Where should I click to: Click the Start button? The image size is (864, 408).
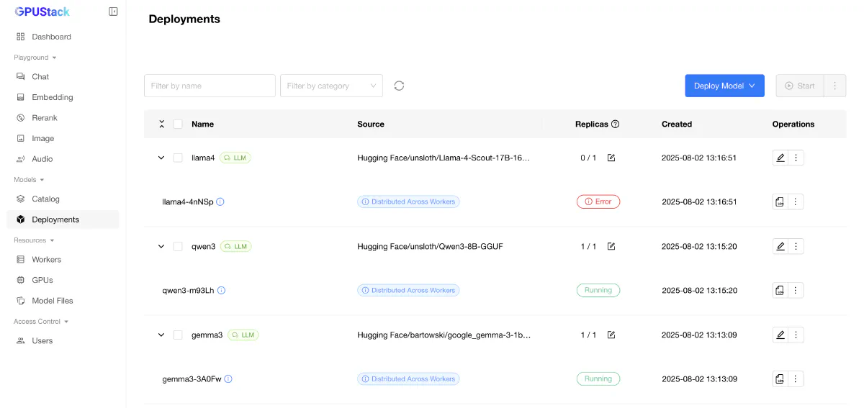click(799, 86)
